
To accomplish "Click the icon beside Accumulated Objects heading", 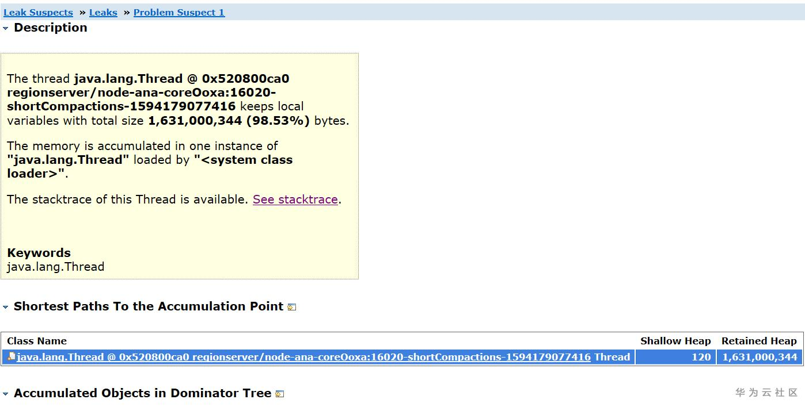I will pos(280,394).
